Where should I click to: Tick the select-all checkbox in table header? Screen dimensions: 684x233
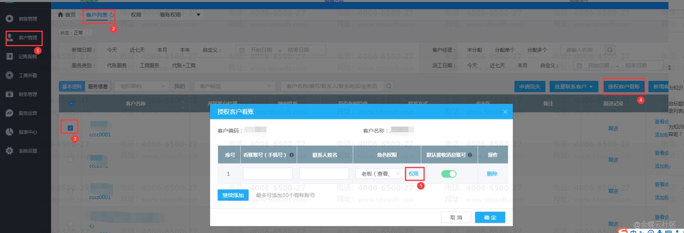point(71,103)
